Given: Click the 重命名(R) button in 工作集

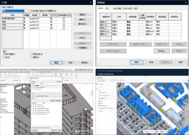Looking at the screenshot, I should 83,24.
